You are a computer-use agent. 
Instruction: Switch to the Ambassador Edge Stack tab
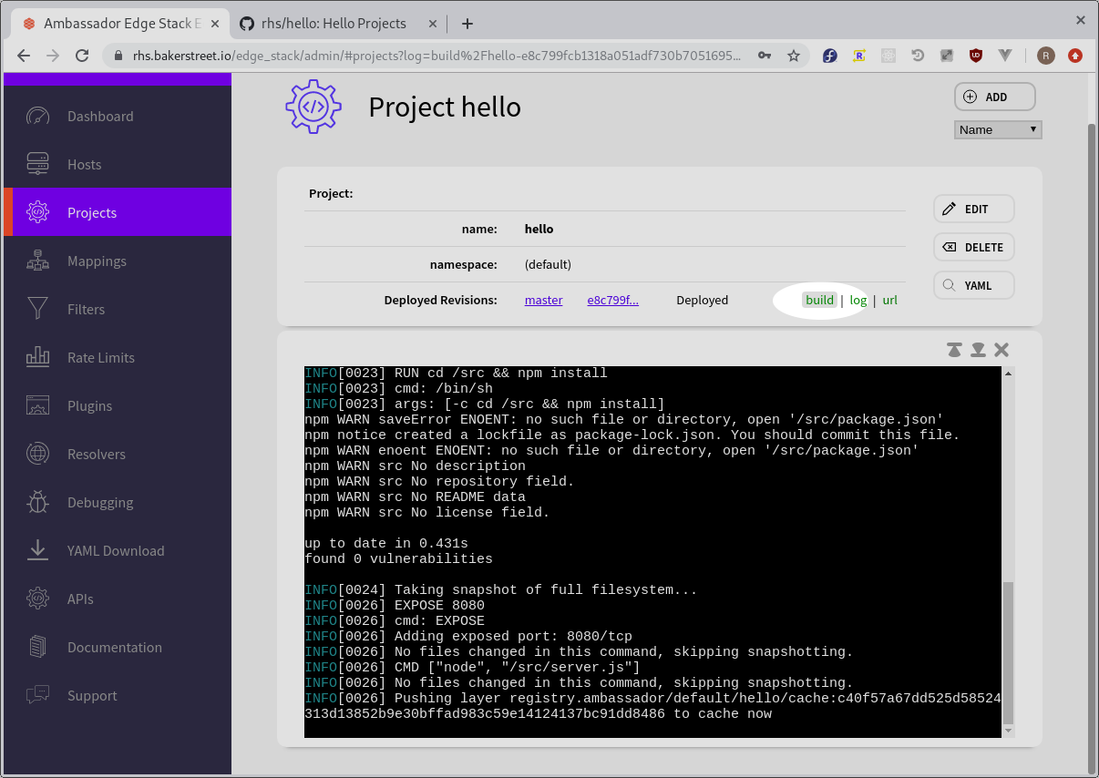[118, 23]
